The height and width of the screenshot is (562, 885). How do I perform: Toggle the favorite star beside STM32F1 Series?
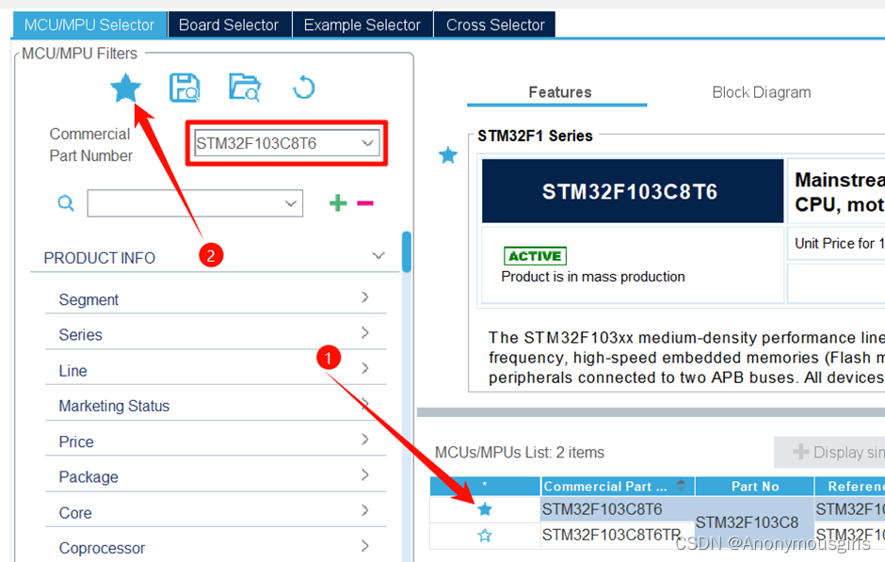point(448,154)
